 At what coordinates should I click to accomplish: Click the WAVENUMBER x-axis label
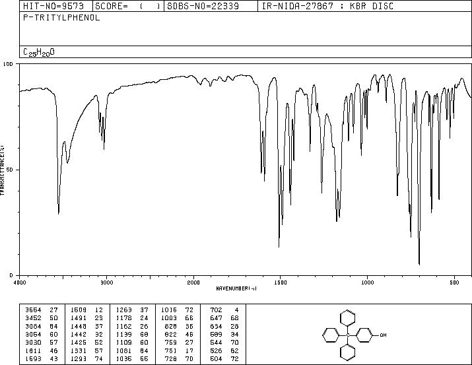click(x=236, y=288)
